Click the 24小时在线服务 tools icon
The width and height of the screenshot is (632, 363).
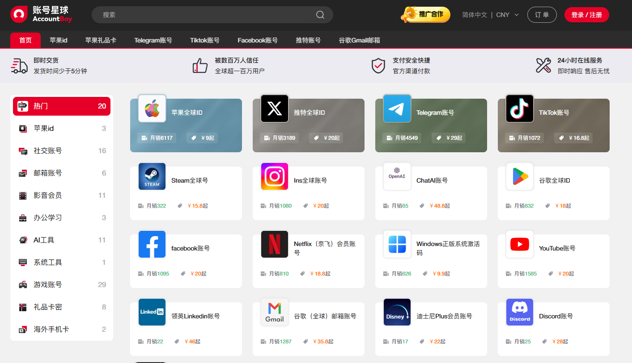tap(543, 66)
